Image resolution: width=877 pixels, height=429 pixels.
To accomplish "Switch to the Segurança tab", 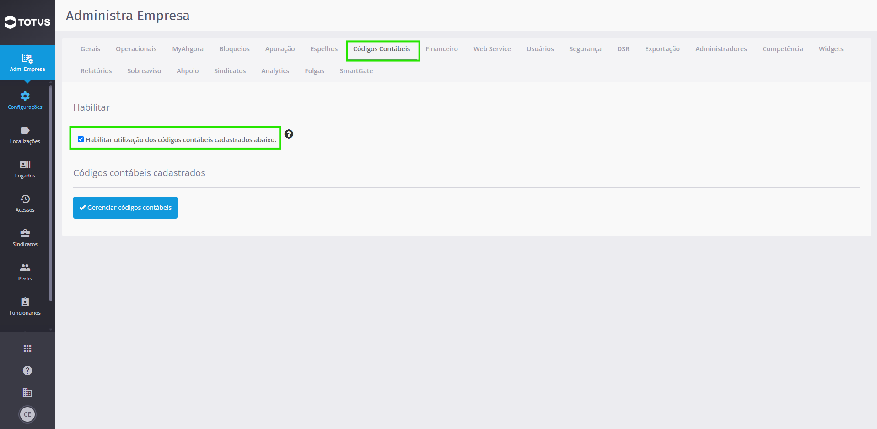I will (585, 49).
